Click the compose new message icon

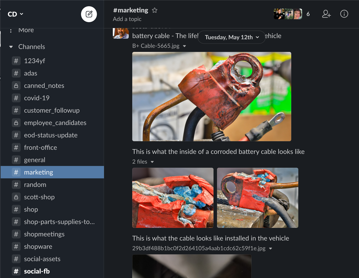(x=89, y=14)
